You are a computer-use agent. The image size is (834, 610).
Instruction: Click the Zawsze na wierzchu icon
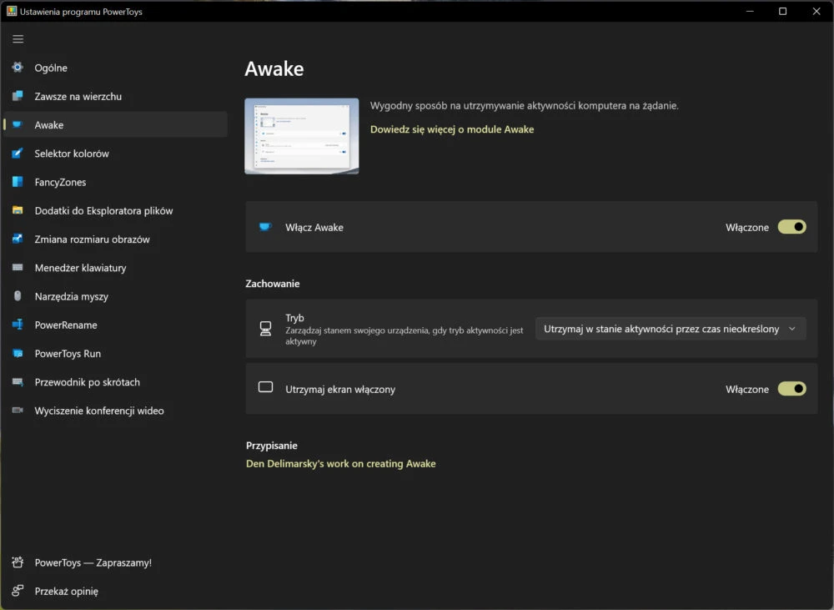18,96
